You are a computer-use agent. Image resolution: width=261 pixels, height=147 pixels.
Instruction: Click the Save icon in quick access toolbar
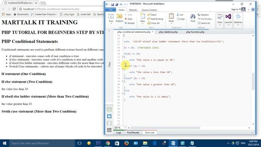pyautogui.click(x=113, y=4)
